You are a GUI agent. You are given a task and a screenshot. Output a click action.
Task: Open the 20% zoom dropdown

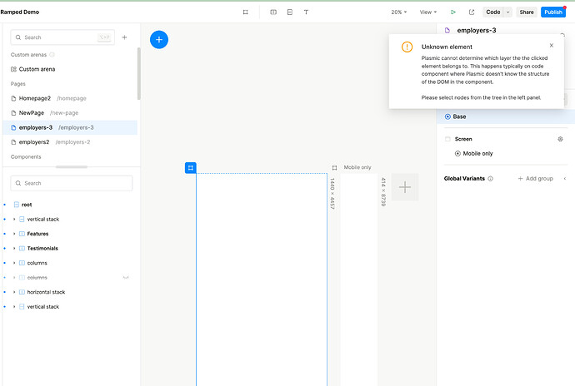(x=399, y=12)
